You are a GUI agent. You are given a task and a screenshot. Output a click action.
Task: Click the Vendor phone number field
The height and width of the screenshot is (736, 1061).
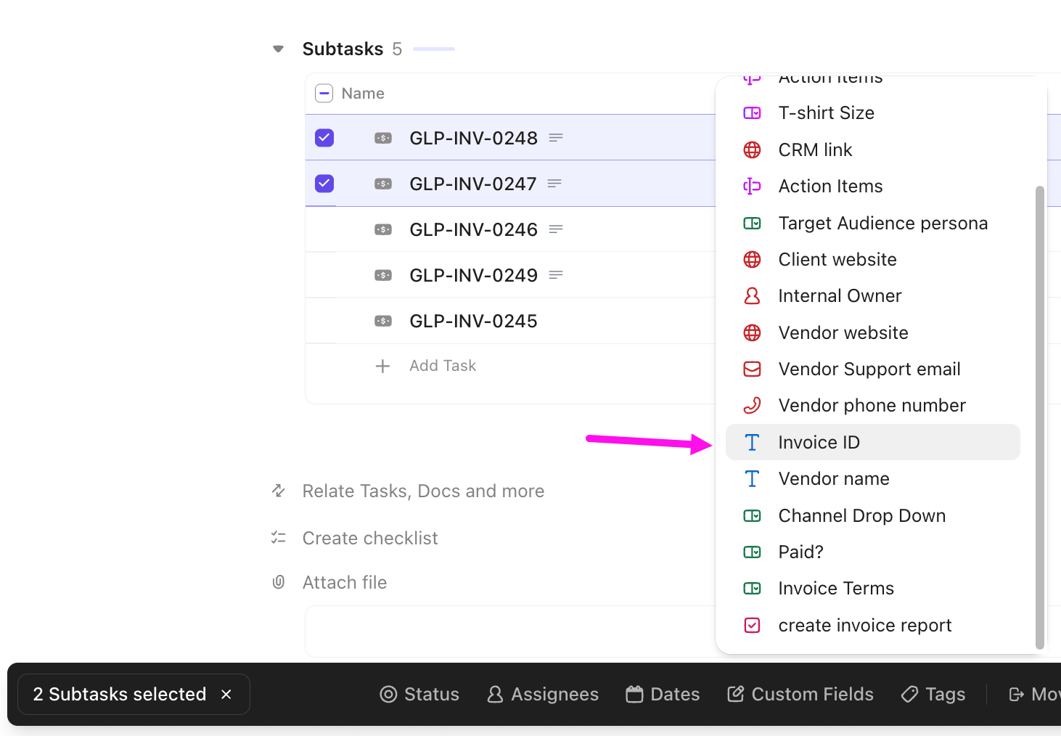872,405
